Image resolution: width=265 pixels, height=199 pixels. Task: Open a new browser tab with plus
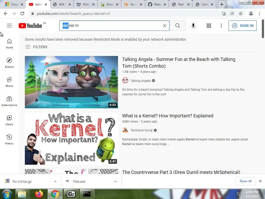pos(222,4)
